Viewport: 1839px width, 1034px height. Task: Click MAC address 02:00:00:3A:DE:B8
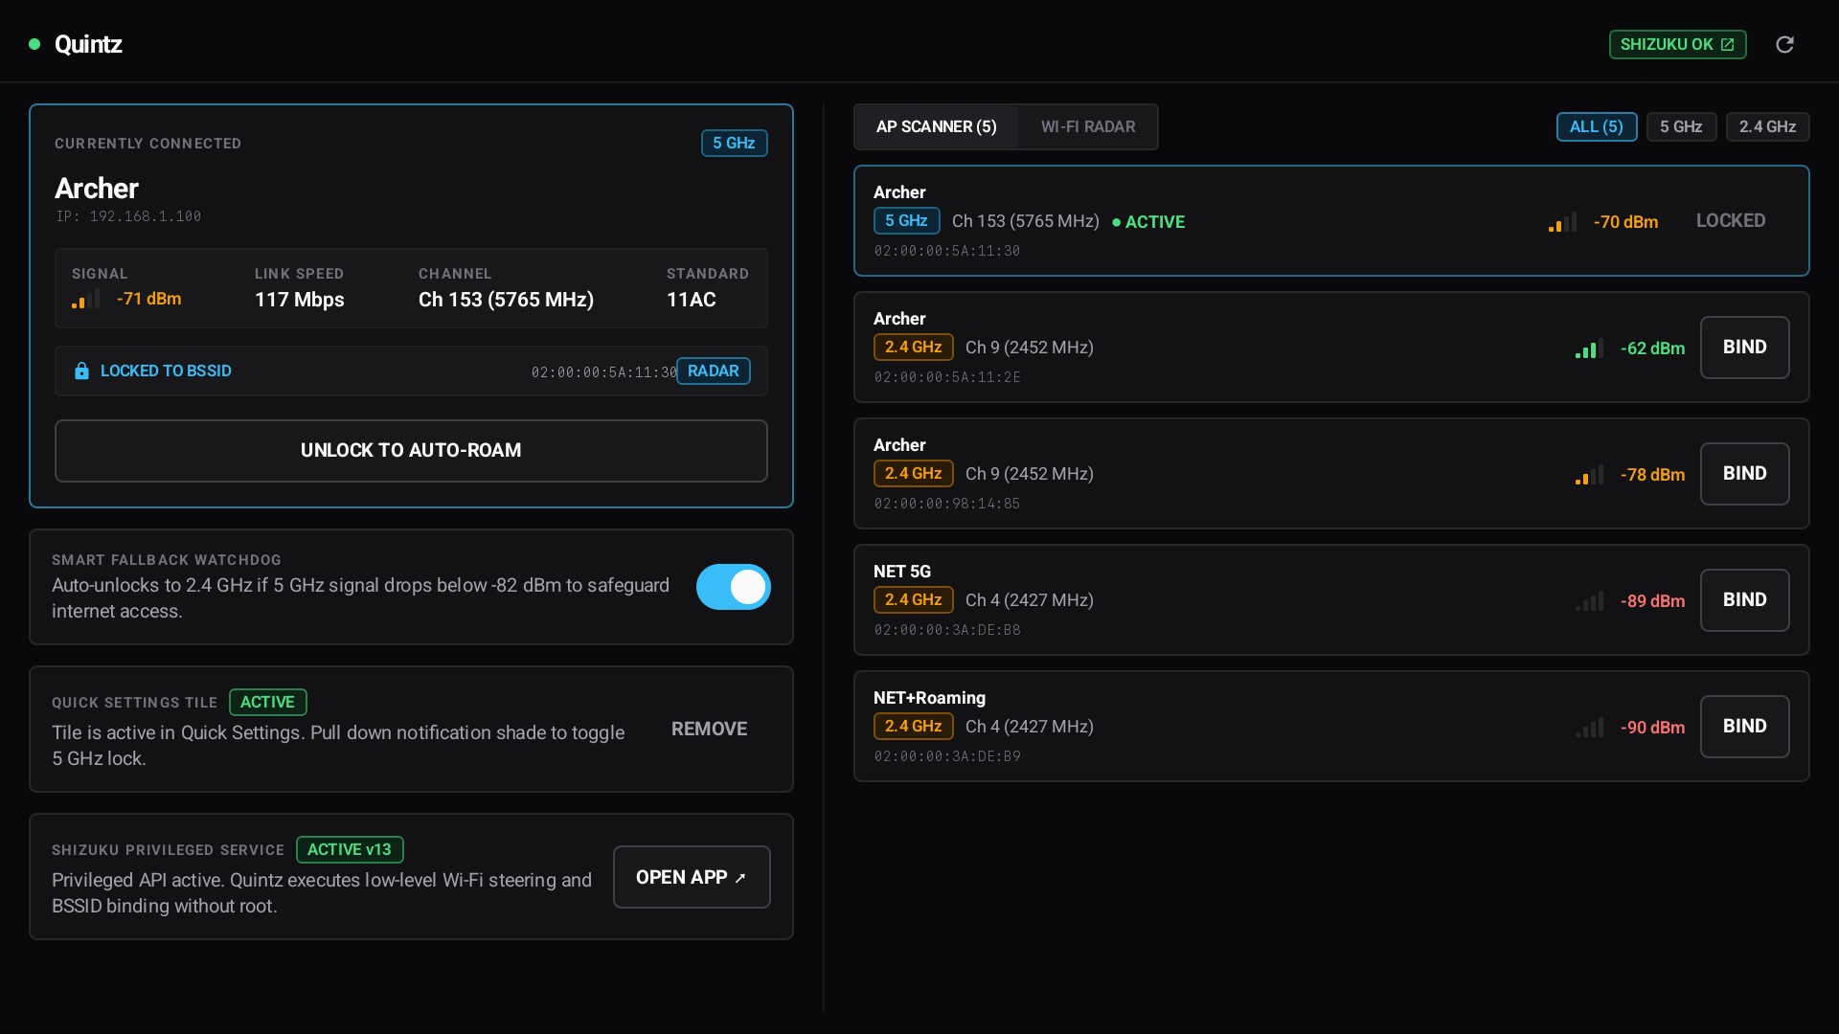[x=947, y=630]
